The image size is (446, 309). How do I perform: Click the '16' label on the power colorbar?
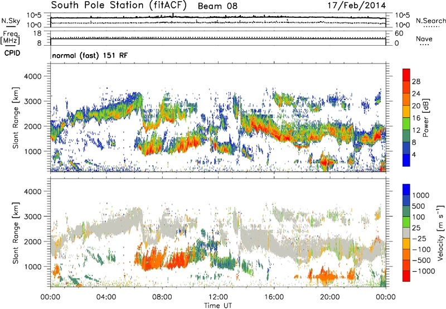pyautogui.click(x=416, y=118)
